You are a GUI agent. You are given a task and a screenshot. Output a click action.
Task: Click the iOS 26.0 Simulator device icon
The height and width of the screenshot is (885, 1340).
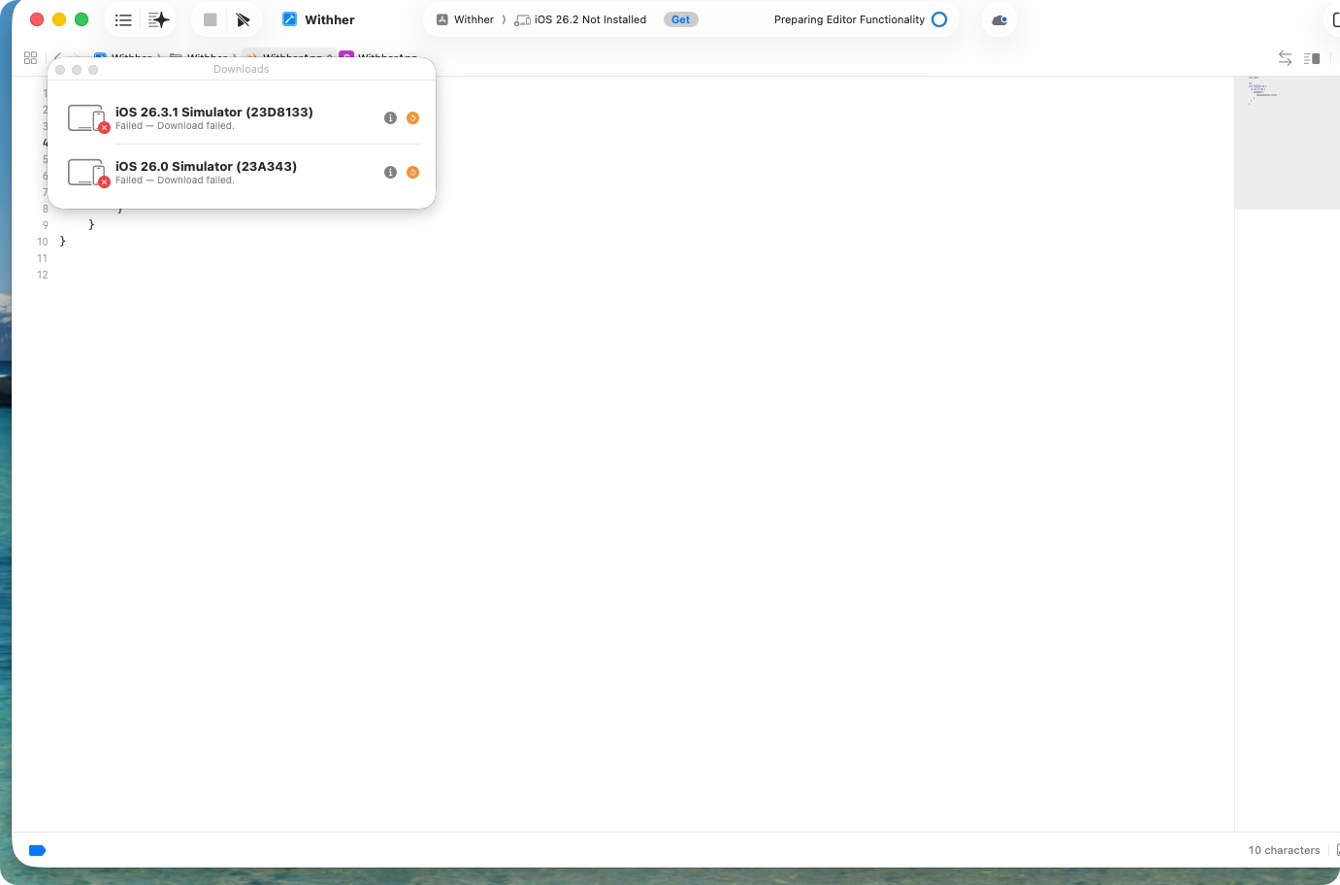click(87, 173)
